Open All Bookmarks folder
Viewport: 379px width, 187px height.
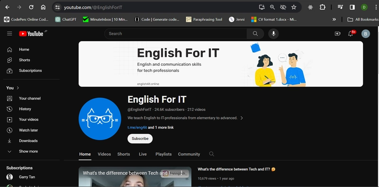pos(362,19)
